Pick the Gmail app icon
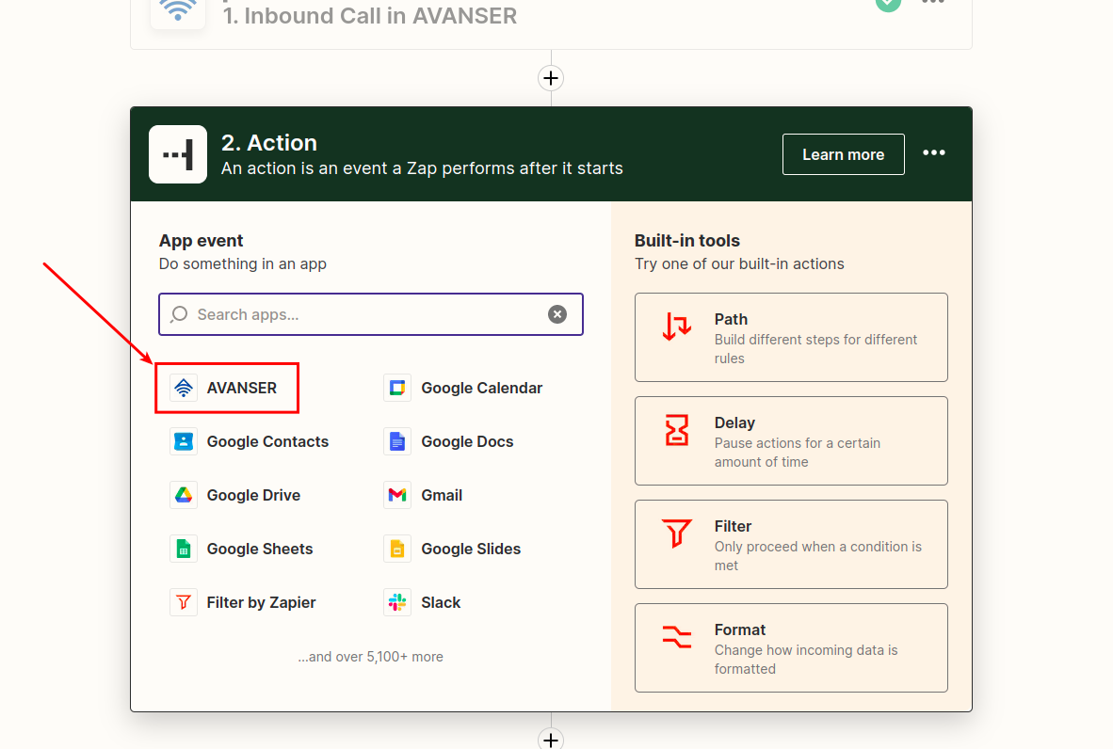Screen dimensions: 1113x749 tap(397, 495)
